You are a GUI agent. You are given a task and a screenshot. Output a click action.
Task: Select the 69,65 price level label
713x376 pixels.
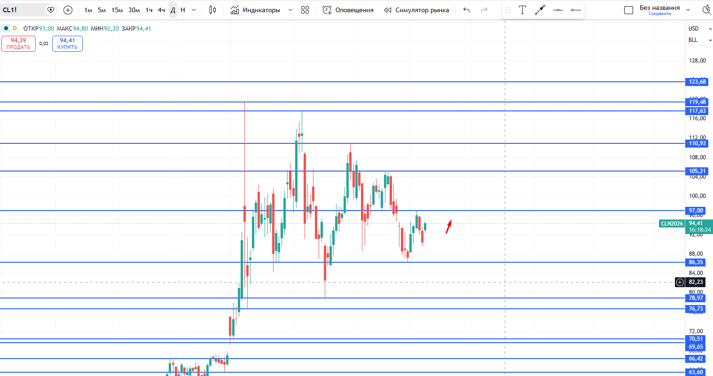tap(695, 347)
